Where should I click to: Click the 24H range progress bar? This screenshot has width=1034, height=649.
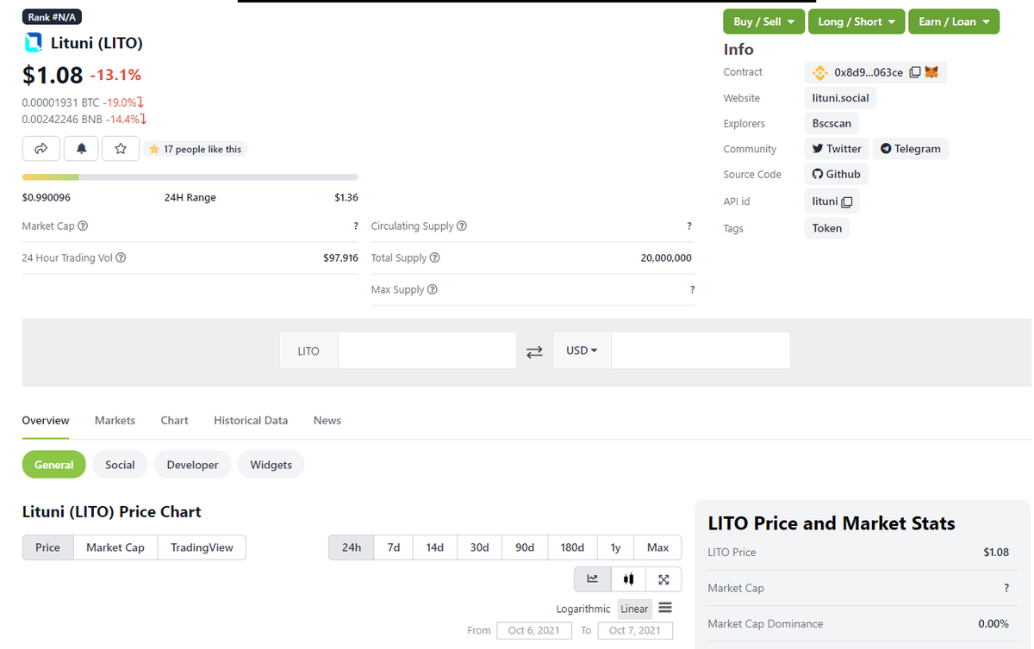190,176
